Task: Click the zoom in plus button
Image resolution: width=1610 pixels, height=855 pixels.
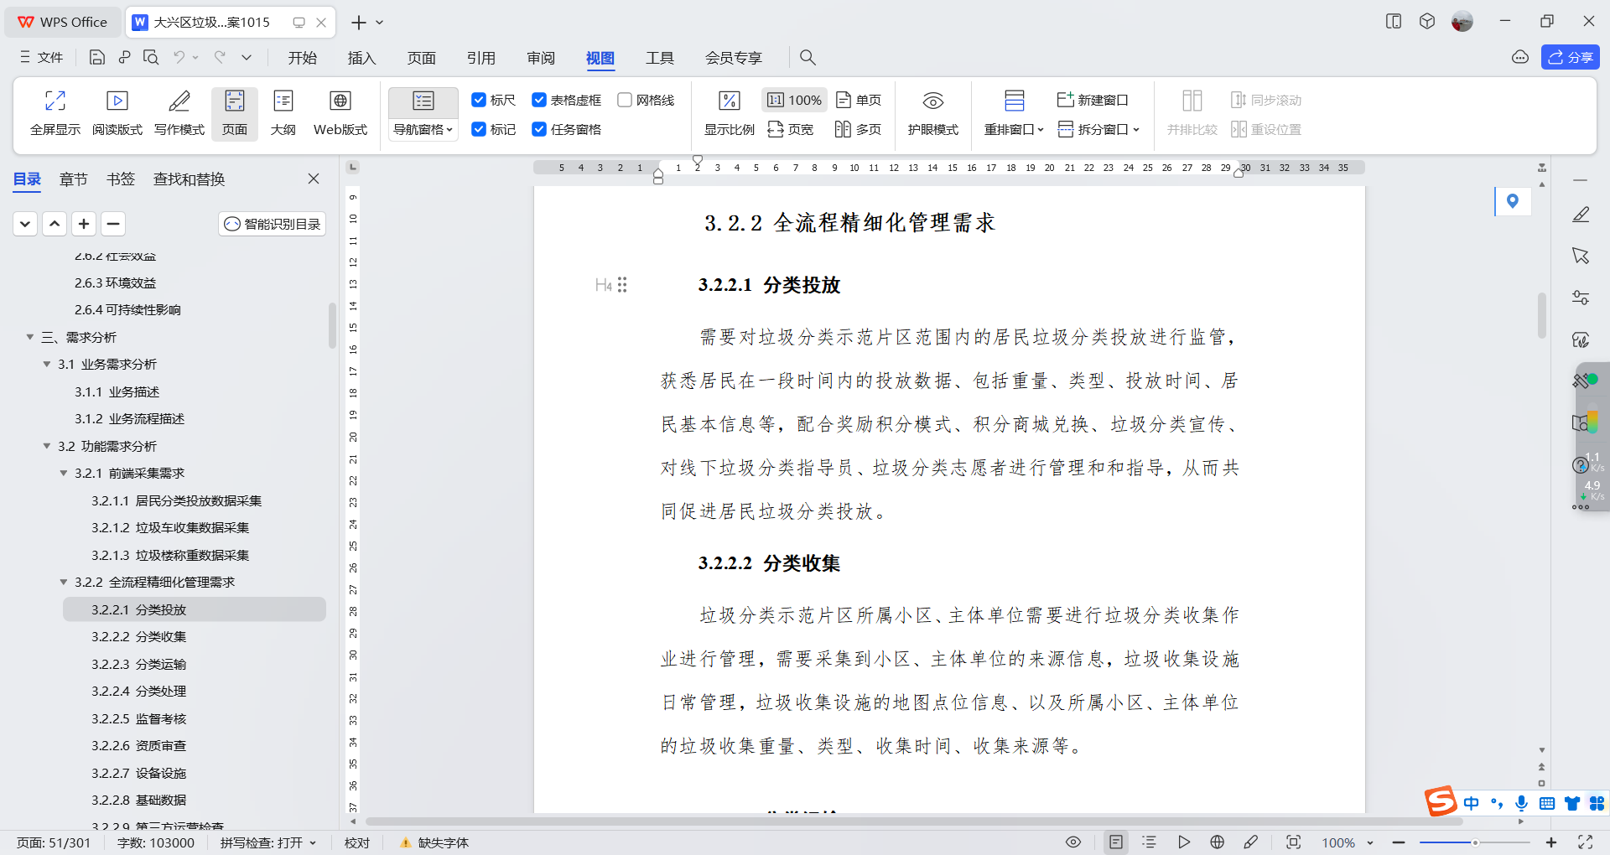Action: pos(1551,842)
